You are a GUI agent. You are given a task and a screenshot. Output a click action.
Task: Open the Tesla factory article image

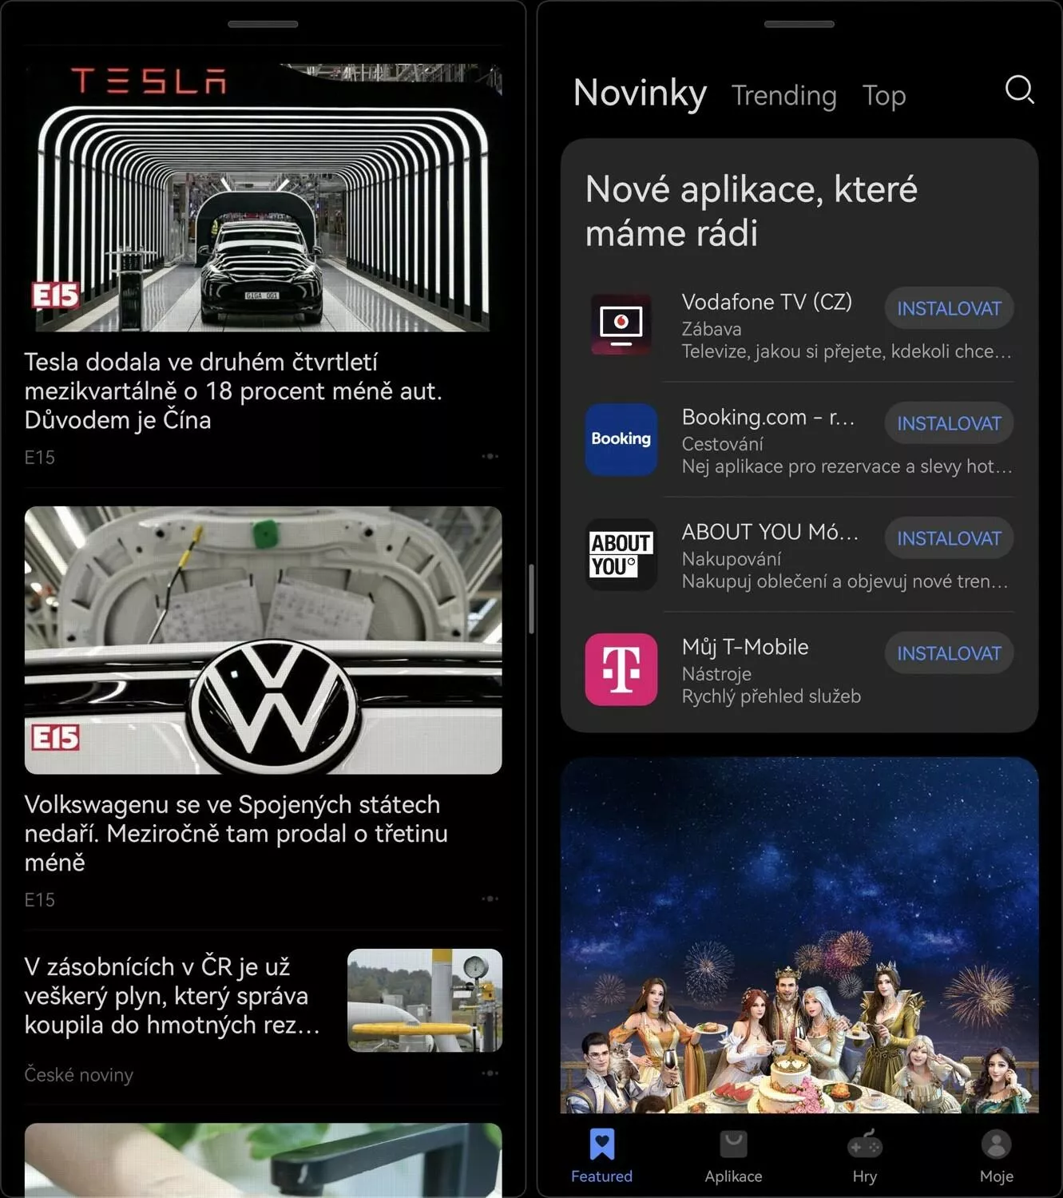pyautogui.click(x=264, y=198)
